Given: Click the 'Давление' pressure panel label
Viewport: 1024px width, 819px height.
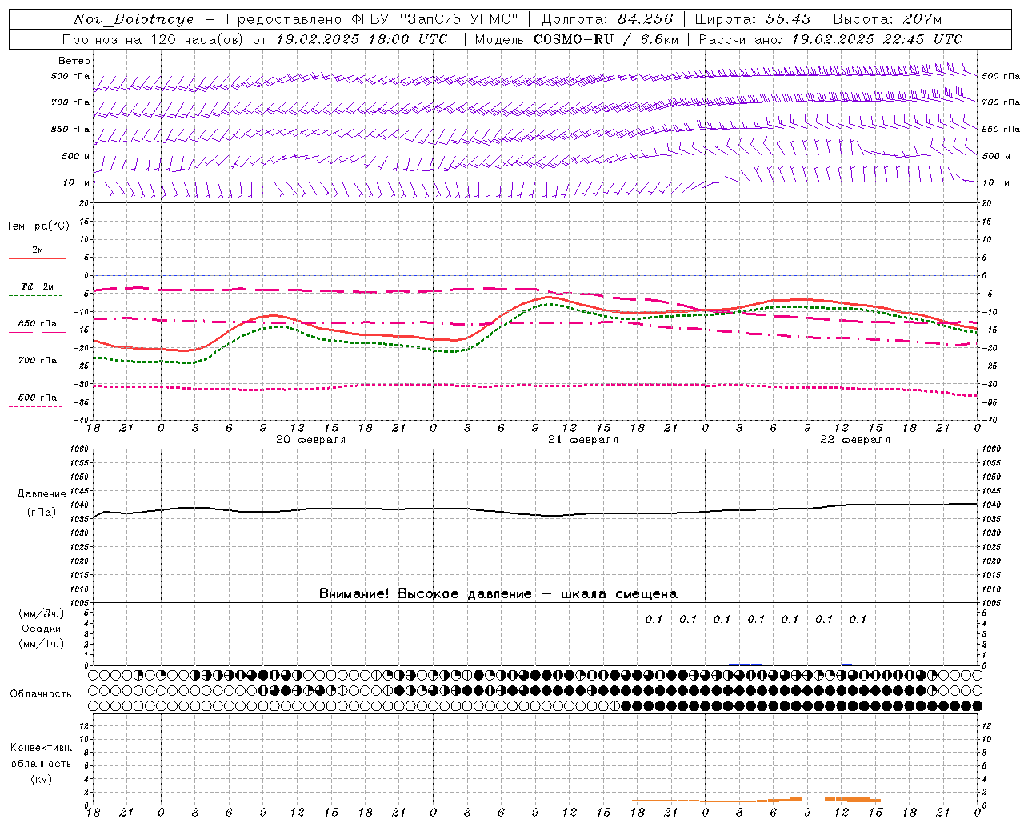Looking at the screenshot, I should (42, 494).
